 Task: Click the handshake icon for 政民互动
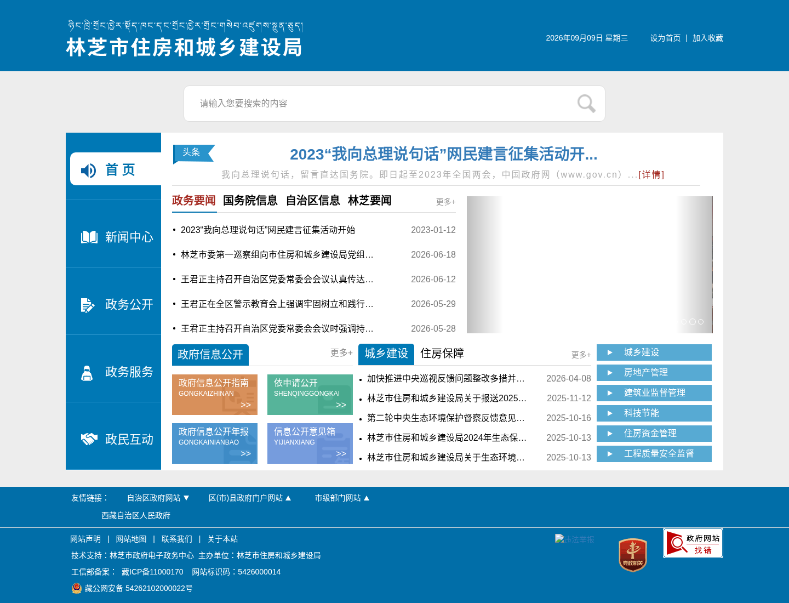[x=89, y=439]
